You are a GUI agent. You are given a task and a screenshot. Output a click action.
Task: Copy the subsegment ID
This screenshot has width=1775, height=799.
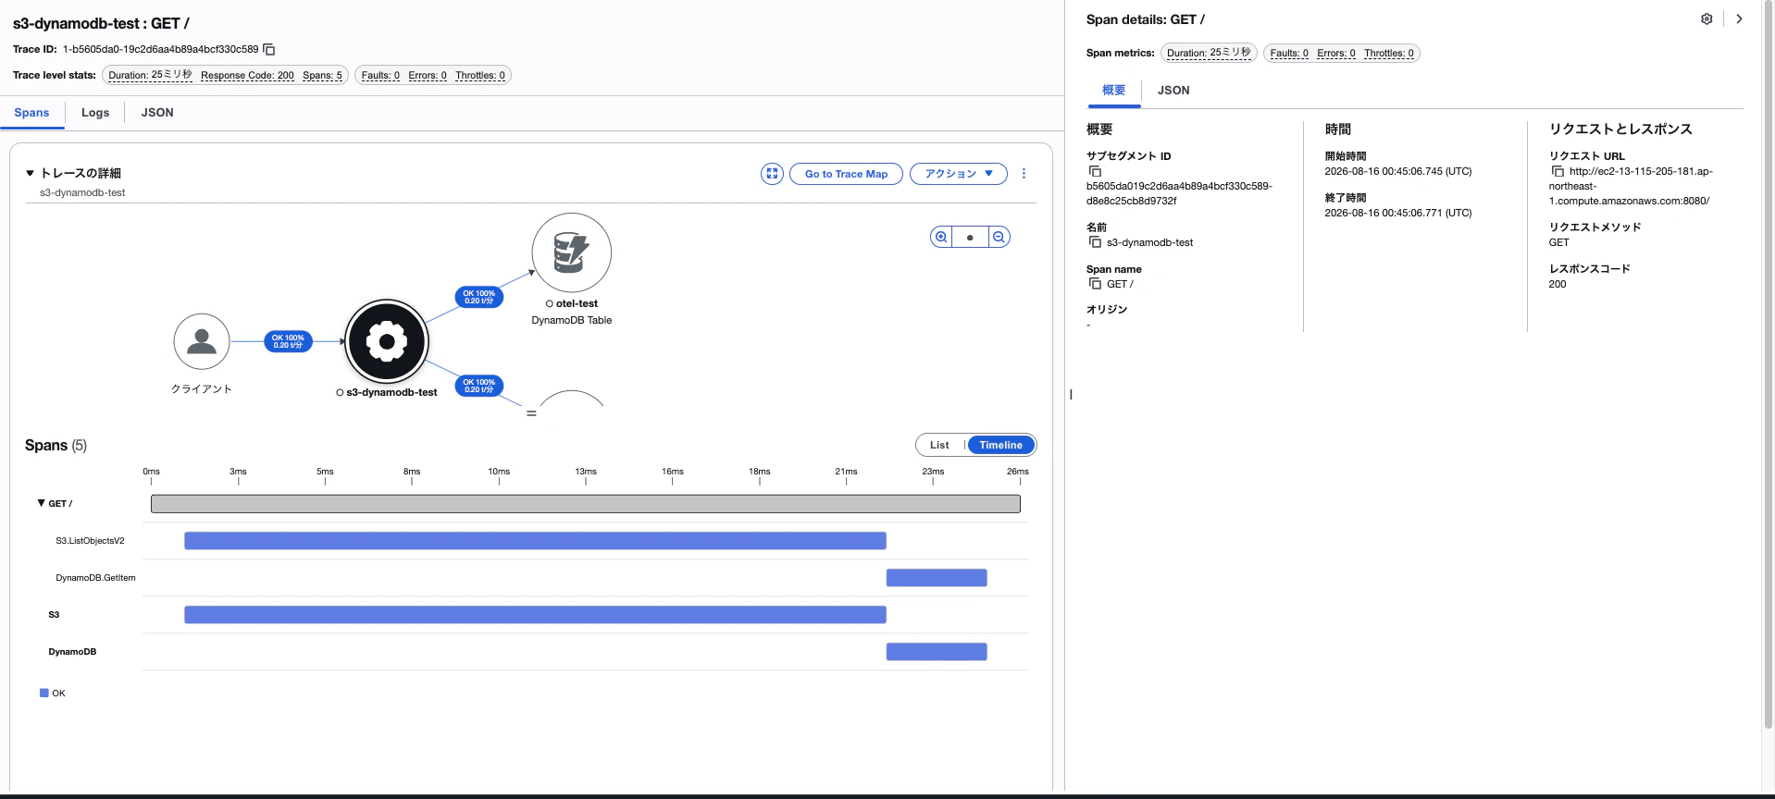1095,171
